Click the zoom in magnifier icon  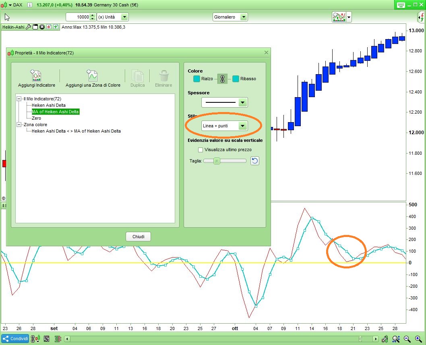[x=418, y=339]
